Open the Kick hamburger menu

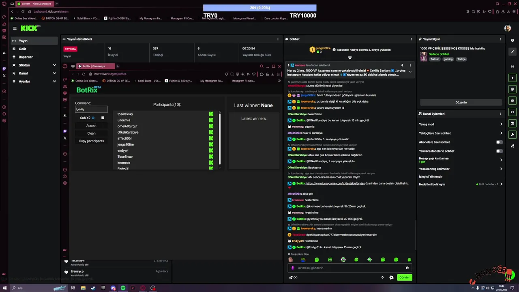point(15,28)
